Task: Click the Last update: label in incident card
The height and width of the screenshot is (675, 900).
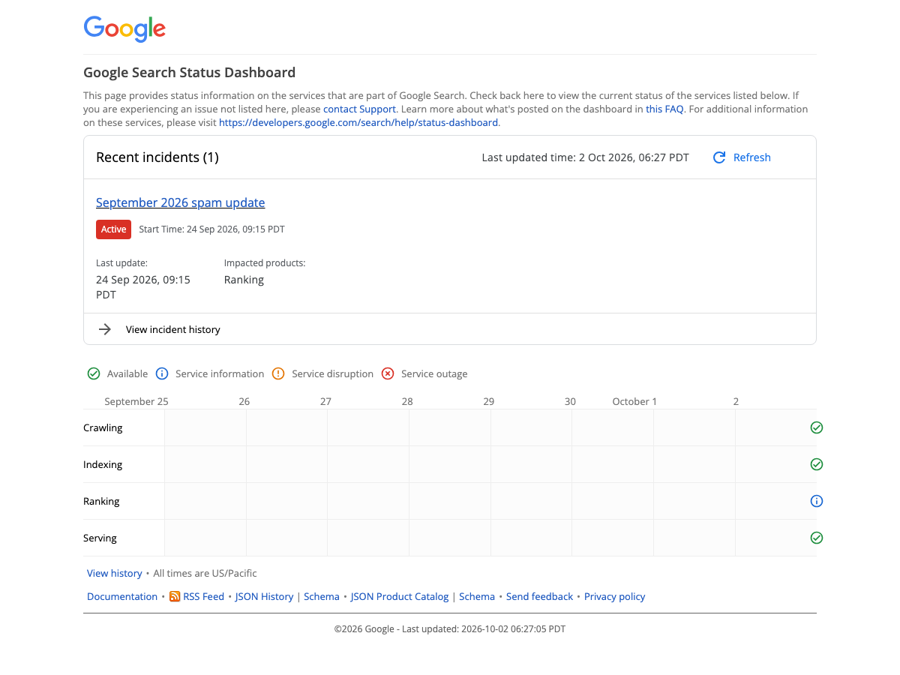Action: point(121,263)
